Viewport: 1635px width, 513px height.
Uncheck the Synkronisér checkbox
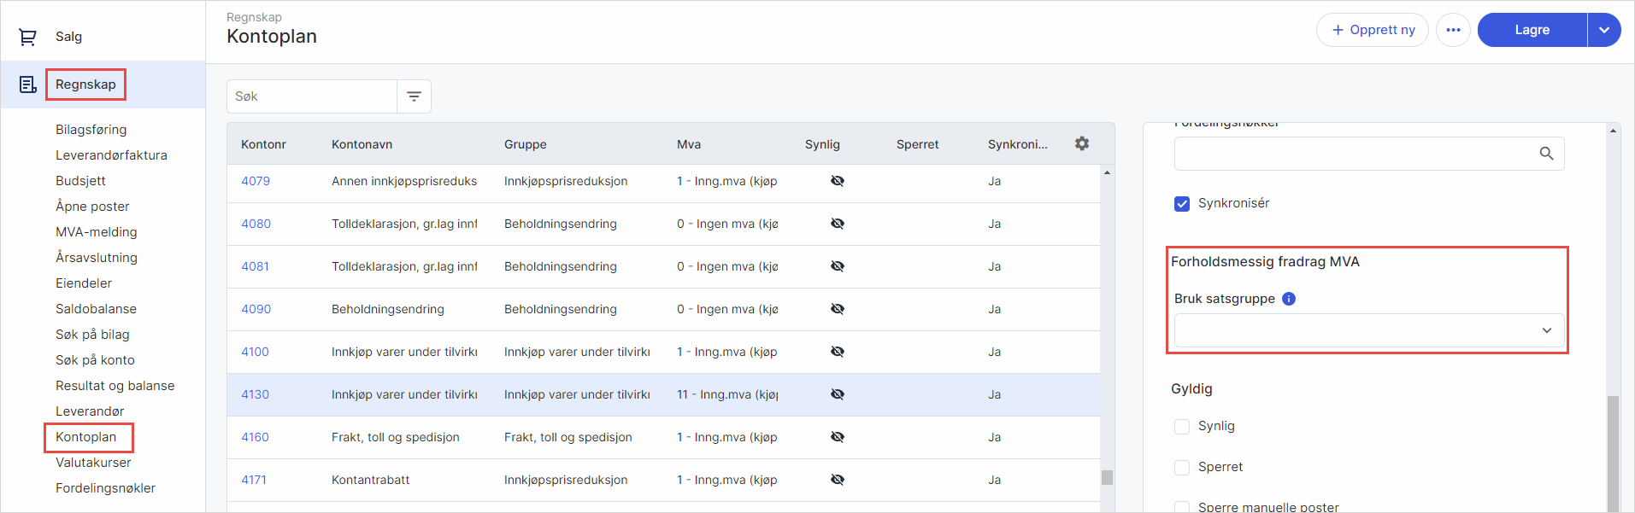pos(1182,204)
